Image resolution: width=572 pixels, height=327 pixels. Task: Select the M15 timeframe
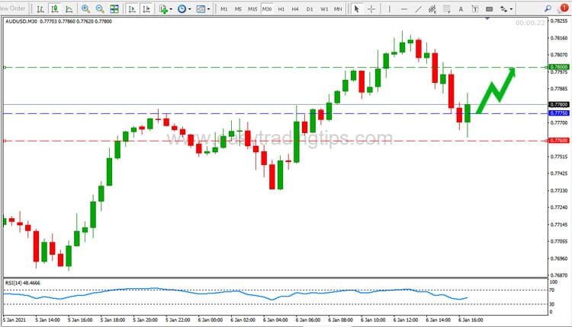pos(252,9)
